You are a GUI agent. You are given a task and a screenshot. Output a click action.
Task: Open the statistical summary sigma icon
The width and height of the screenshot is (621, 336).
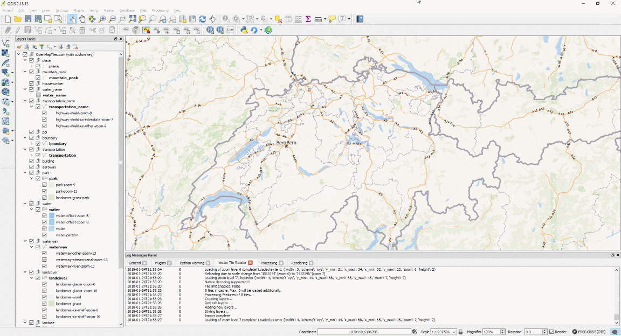[x=308, y=19]
